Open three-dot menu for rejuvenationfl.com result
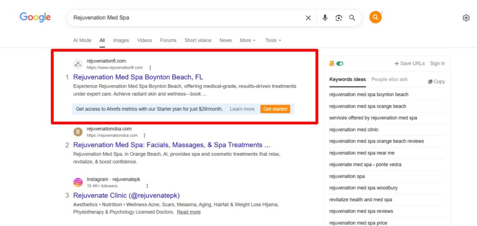Image resolution: width=477 pixels, height=226 pixels. (x=150, y=67)
